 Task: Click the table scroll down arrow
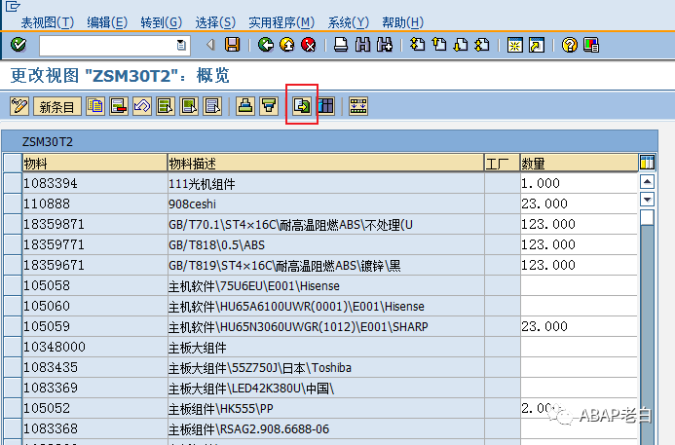(647, 199)
